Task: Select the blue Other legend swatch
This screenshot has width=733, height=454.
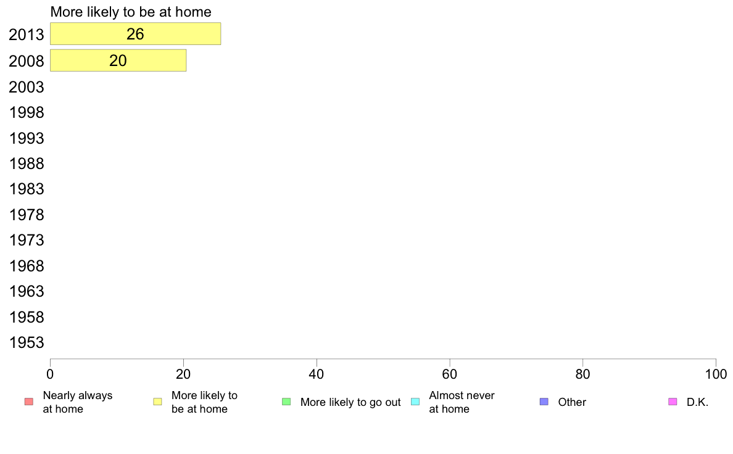Action: coord(544,402)
